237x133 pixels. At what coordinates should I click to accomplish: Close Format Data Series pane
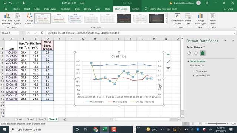pos(233,41)
